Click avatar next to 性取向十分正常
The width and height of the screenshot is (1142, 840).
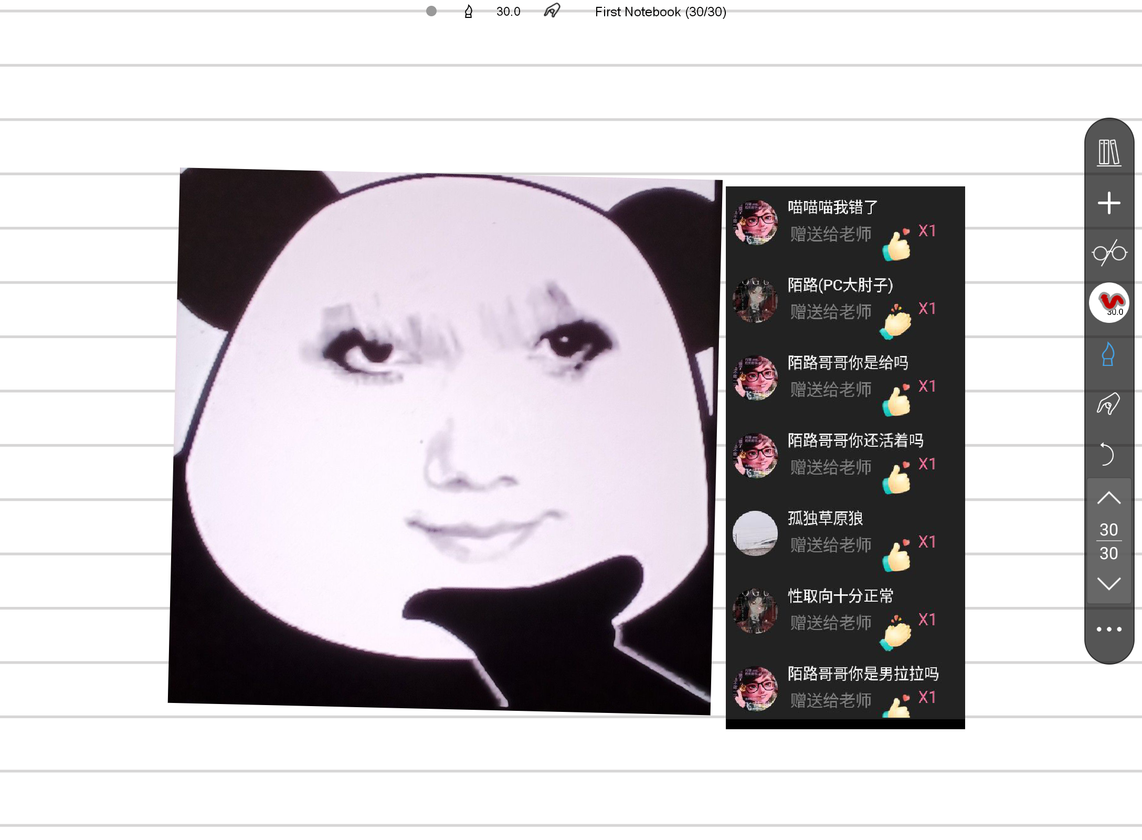[755, 611]
